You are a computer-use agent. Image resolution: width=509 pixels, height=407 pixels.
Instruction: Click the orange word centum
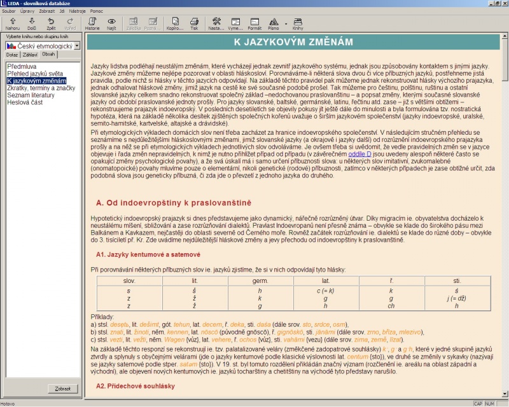tap(358, 357)
